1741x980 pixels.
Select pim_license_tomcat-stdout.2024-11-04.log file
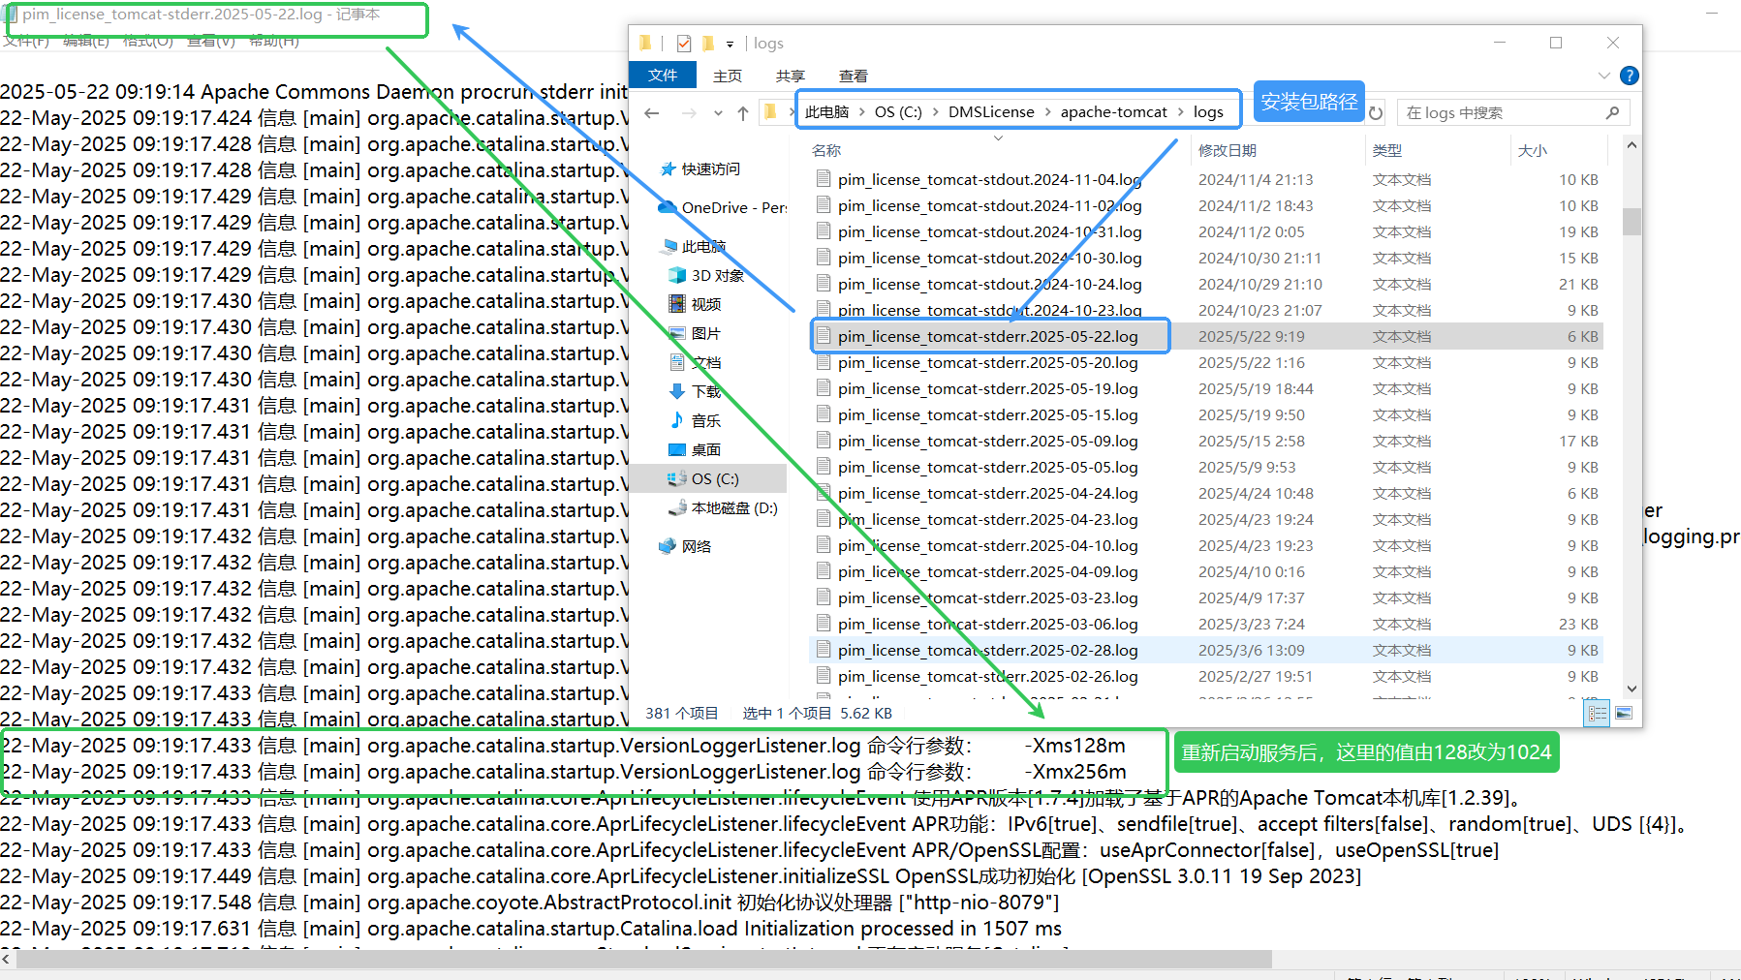point(1205,179)
